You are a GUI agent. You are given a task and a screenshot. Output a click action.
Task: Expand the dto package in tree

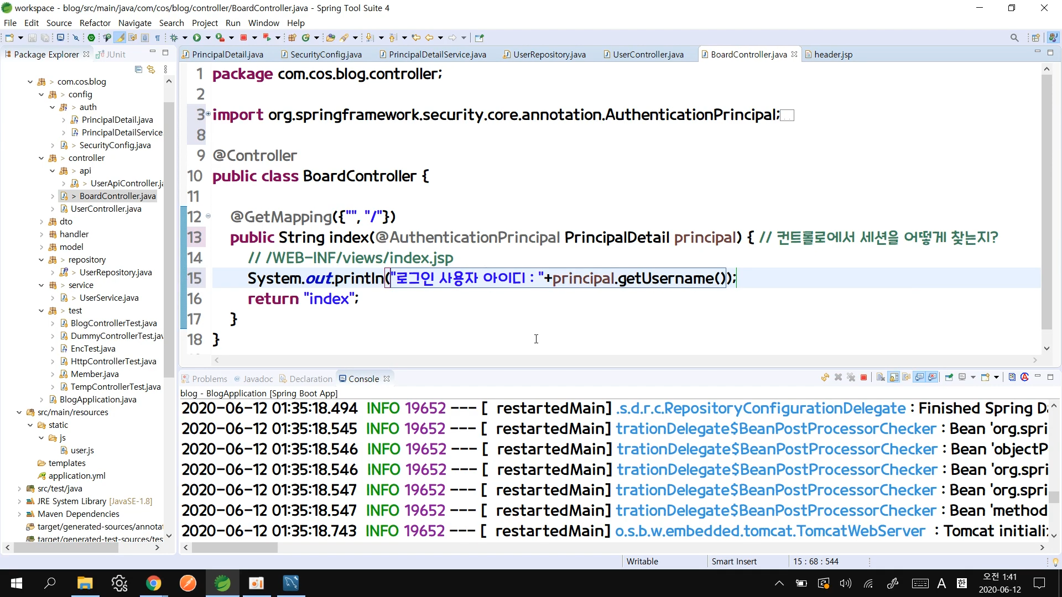pos(41,222)
